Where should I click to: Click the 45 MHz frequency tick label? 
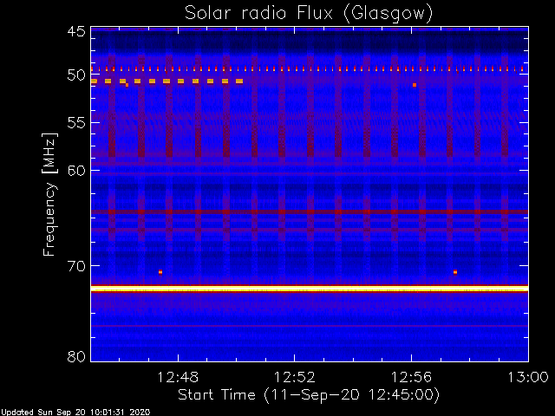coord(76,31)
